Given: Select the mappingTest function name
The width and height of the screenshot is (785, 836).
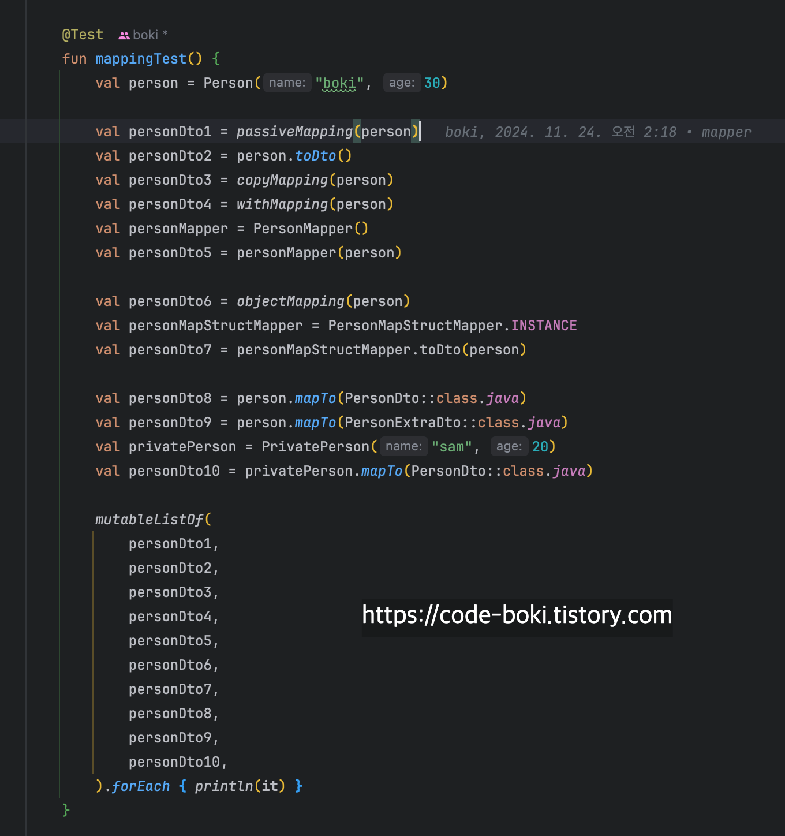Looking at the screenshot, I should pos(141,59).
